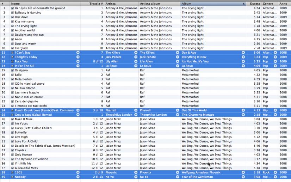Sort by Genere column header
This screenshot has width=291, height=182.
click(270, 4)
